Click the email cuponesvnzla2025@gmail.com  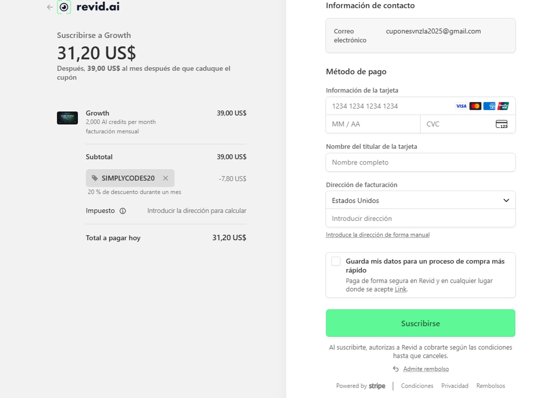pyautogui.click(x=433, y=31)
